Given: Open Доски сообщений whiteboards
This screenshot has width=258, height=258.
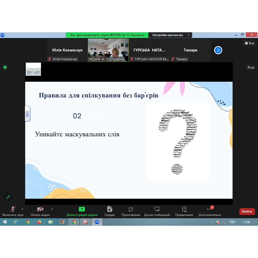Looking at the screenshot, I should [157, 209].
